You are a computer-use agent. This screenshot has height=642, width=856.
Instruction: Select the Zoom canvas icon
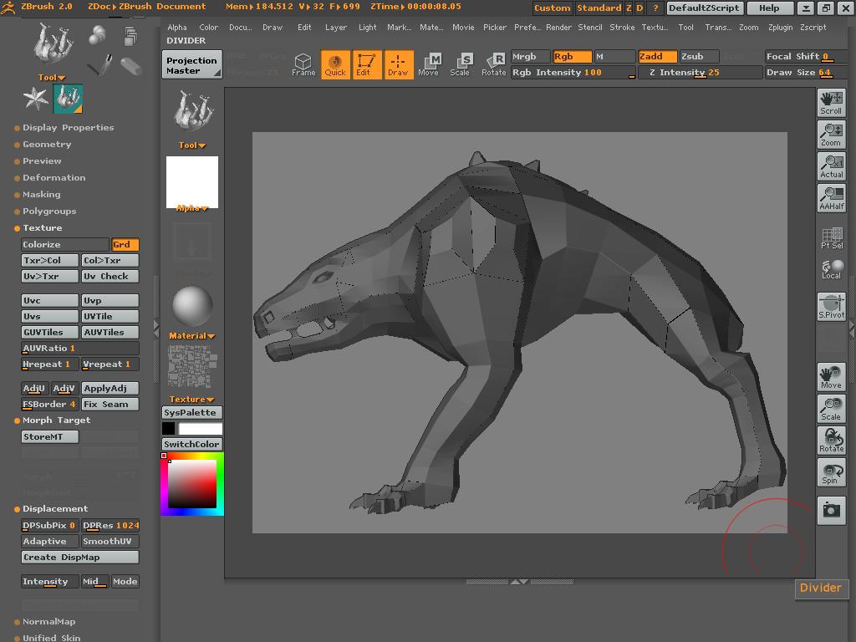coord(831,135)
